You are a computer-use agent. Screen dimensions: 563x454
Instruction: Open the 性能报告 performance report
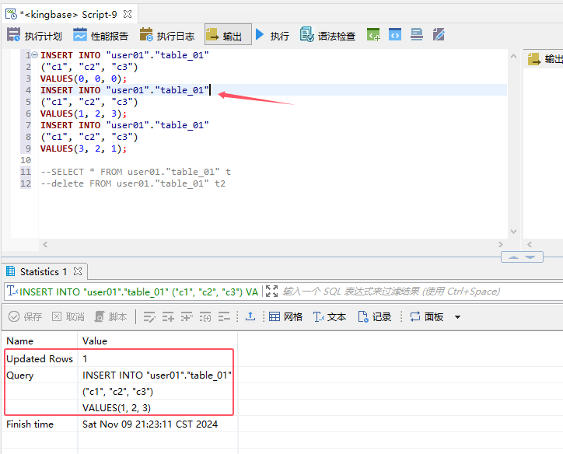[100, 35]
